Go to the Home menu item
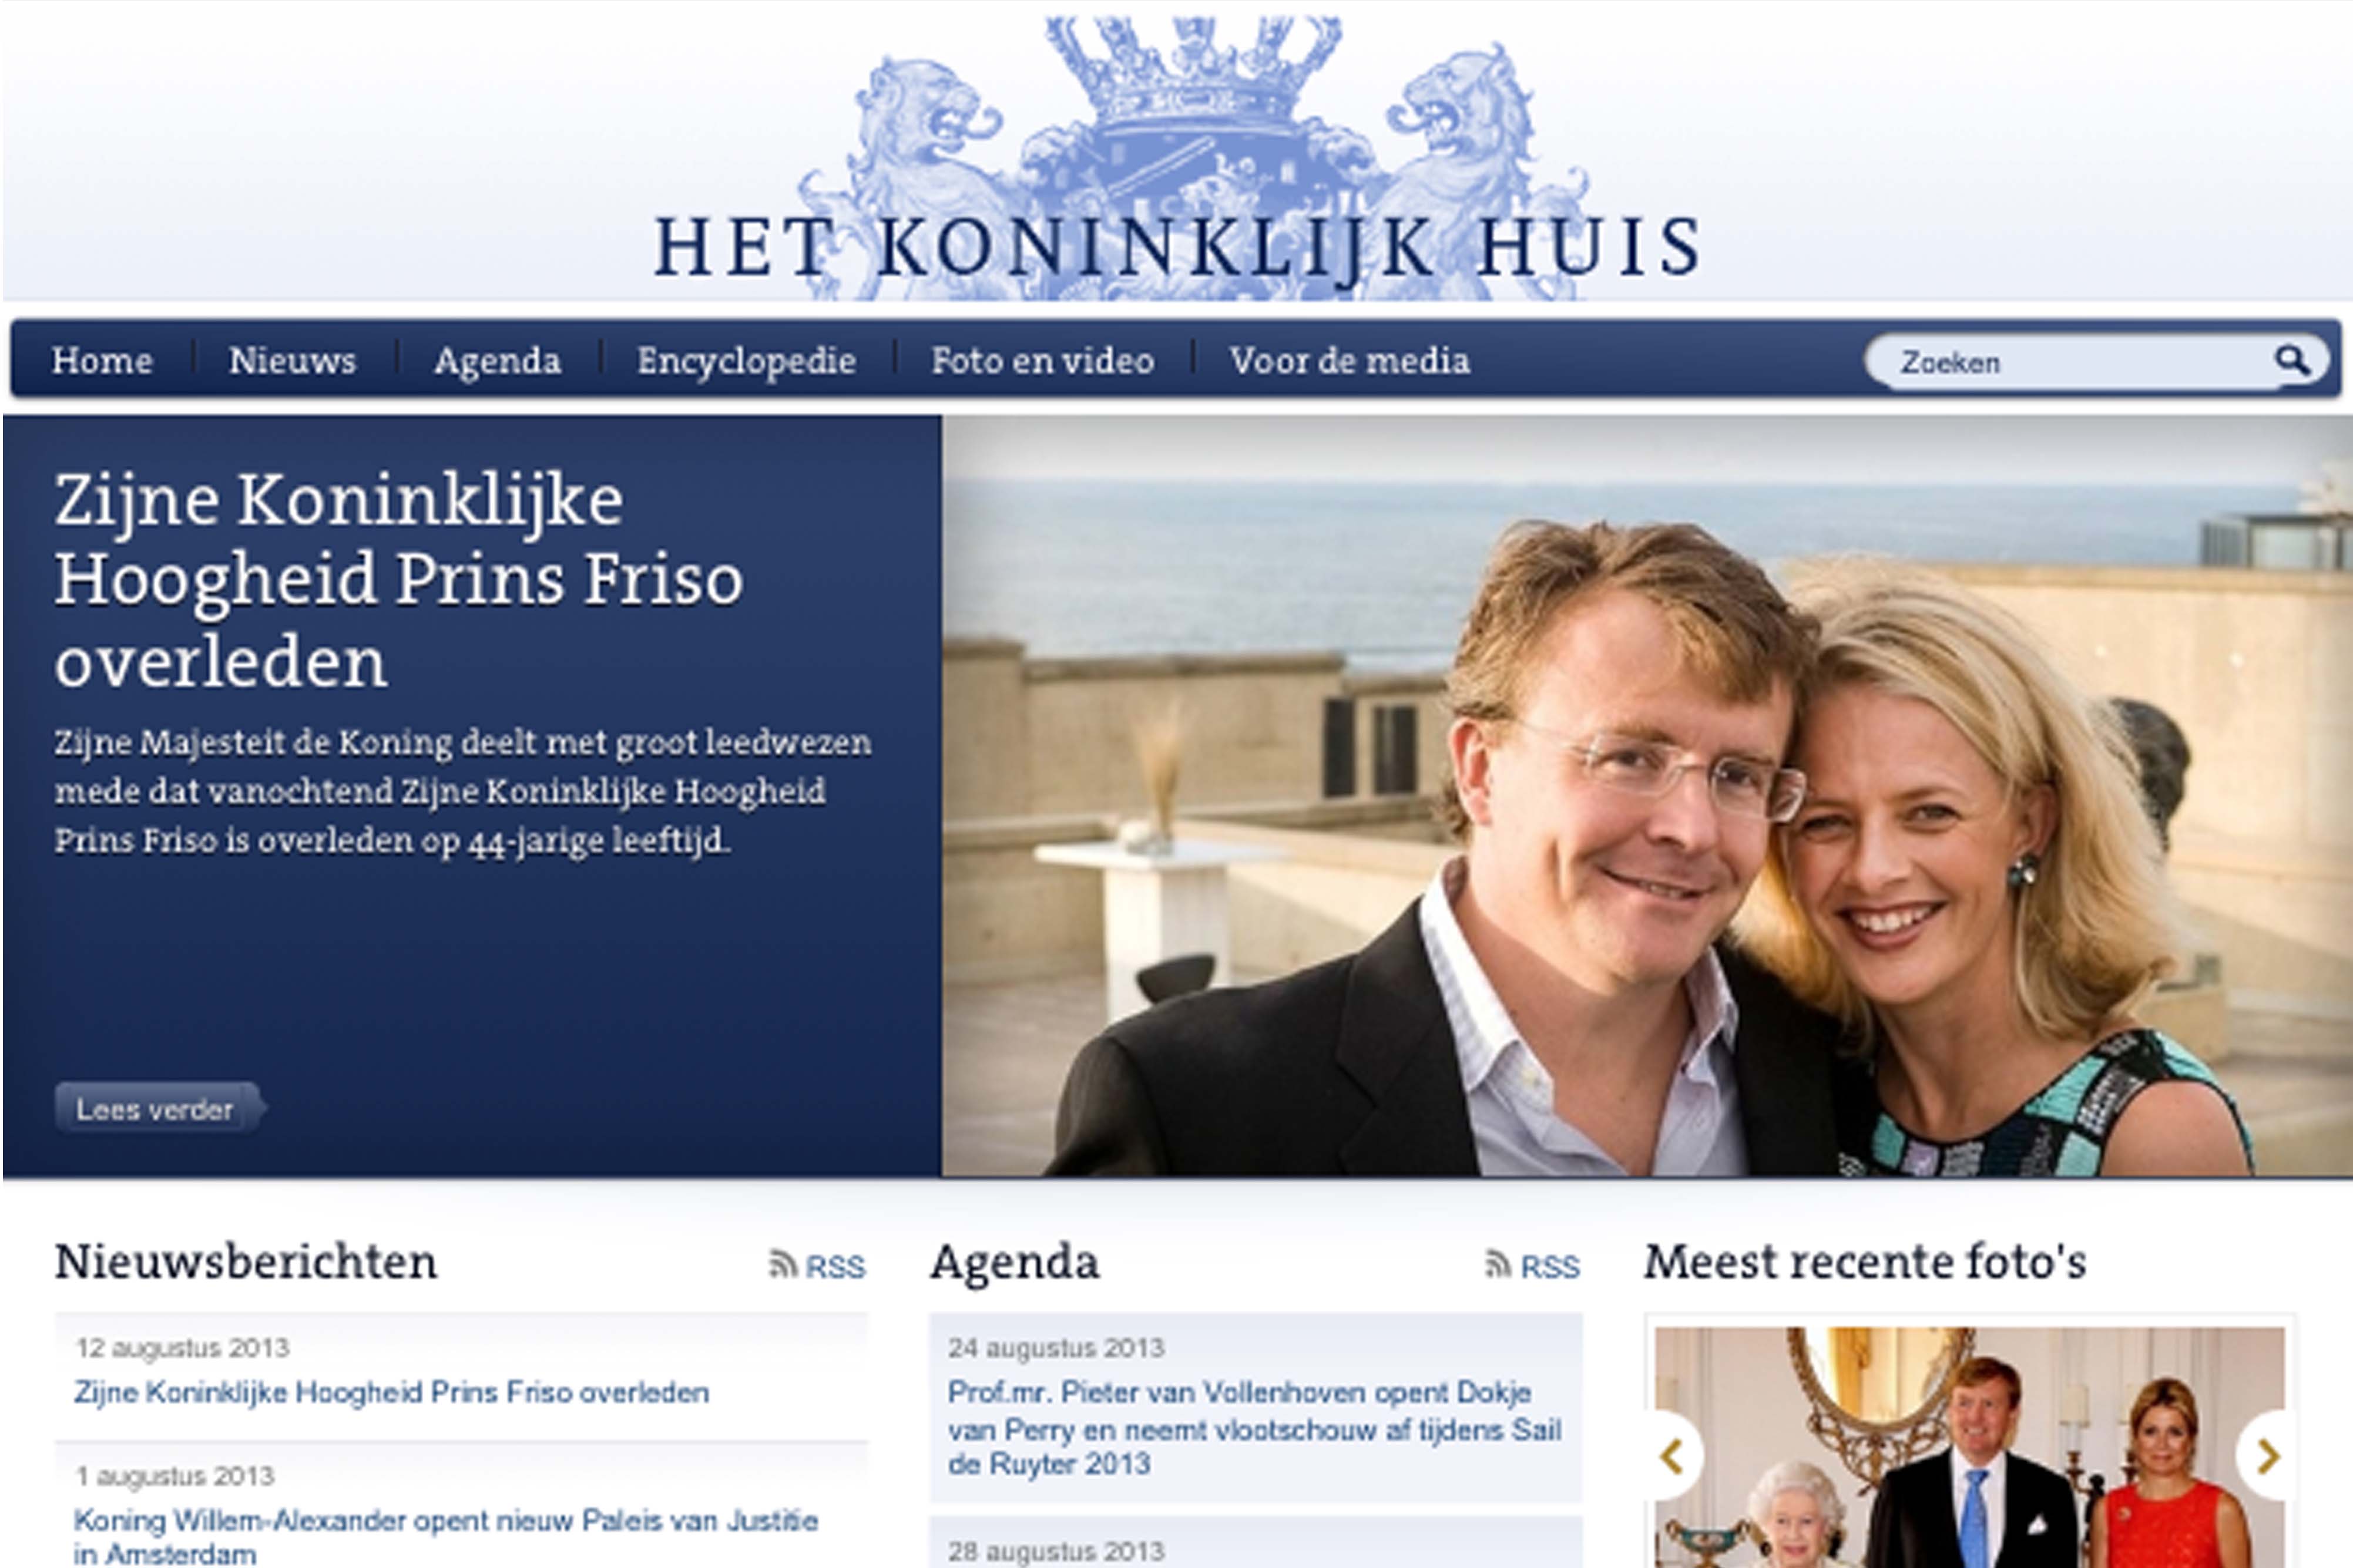 (x=102, y=360)
